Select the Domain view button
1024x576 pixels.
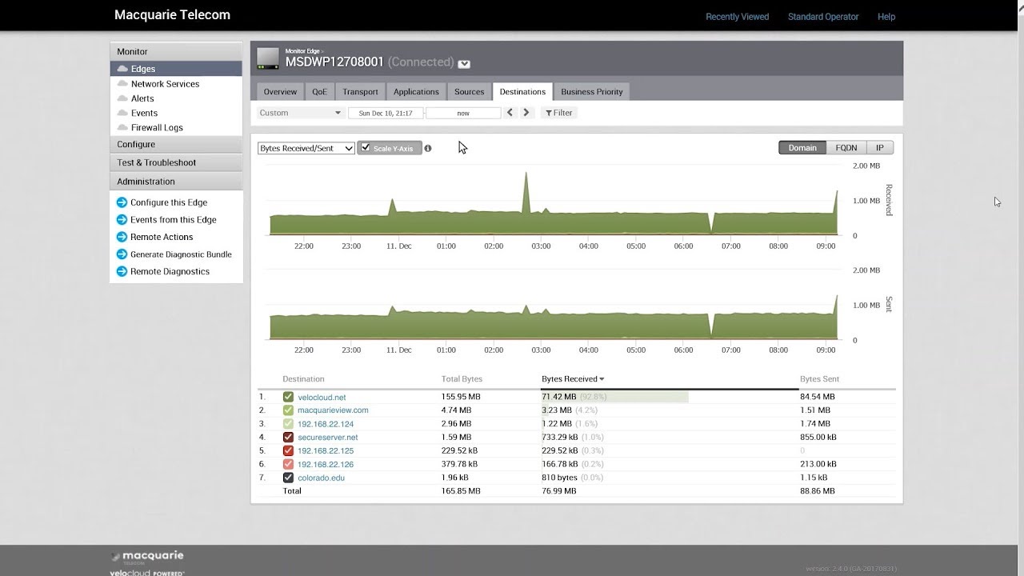pos(802,148)
